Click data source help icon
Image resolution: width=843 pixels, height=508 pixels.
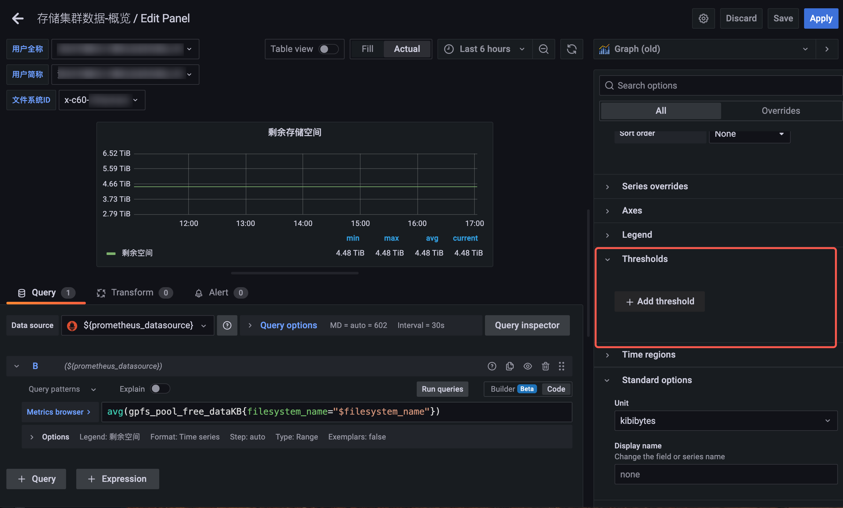coord(227,325)
